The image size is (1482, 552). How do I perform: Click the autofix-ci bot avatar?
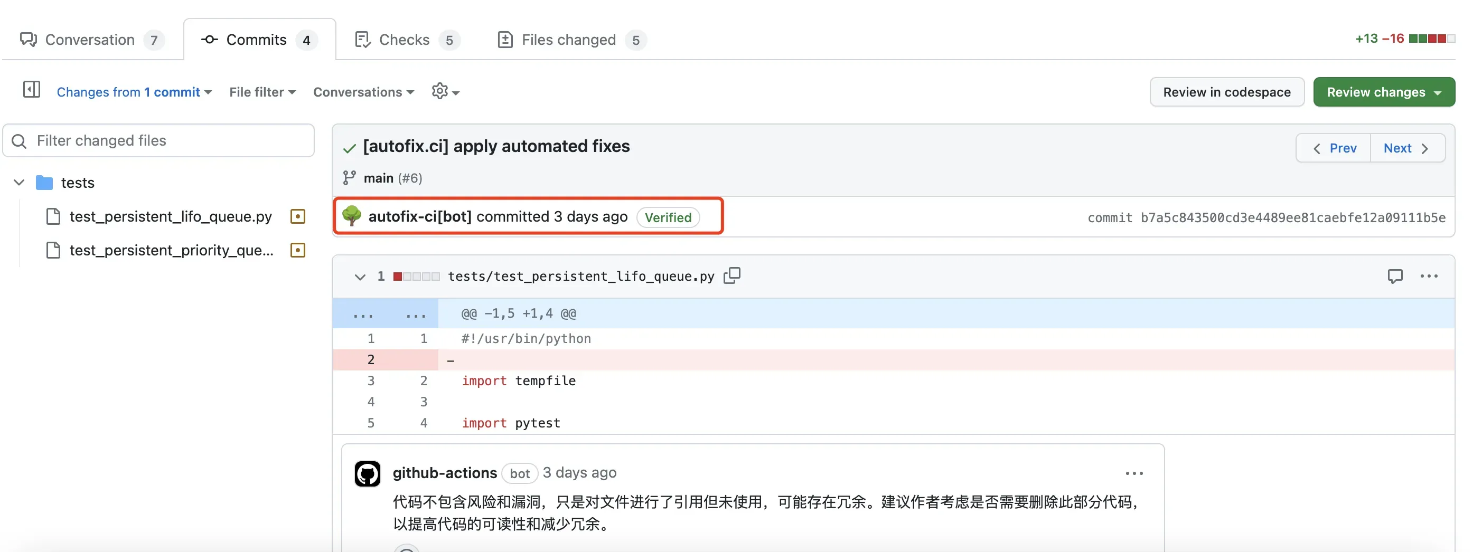click(352, 216)
